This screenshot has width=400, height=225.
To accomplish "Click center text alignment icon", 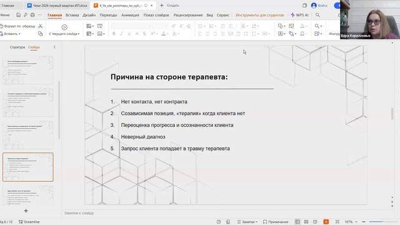I will [x=207, y=34].
